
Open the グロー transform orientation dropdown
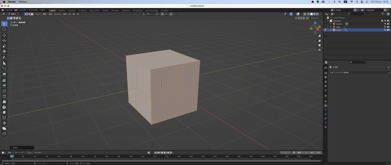[x=149, y=14]
